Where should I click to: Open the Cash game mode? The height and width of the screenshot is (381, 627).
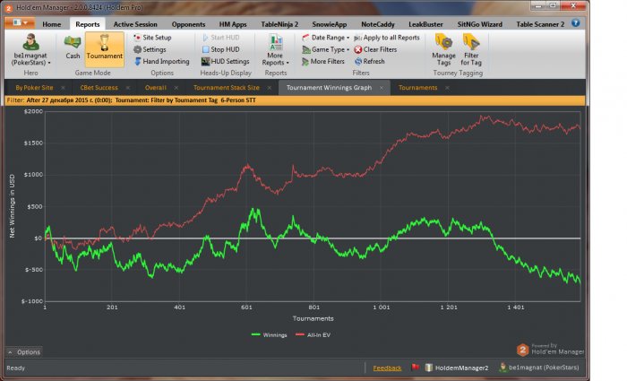[x=73, y=48]
